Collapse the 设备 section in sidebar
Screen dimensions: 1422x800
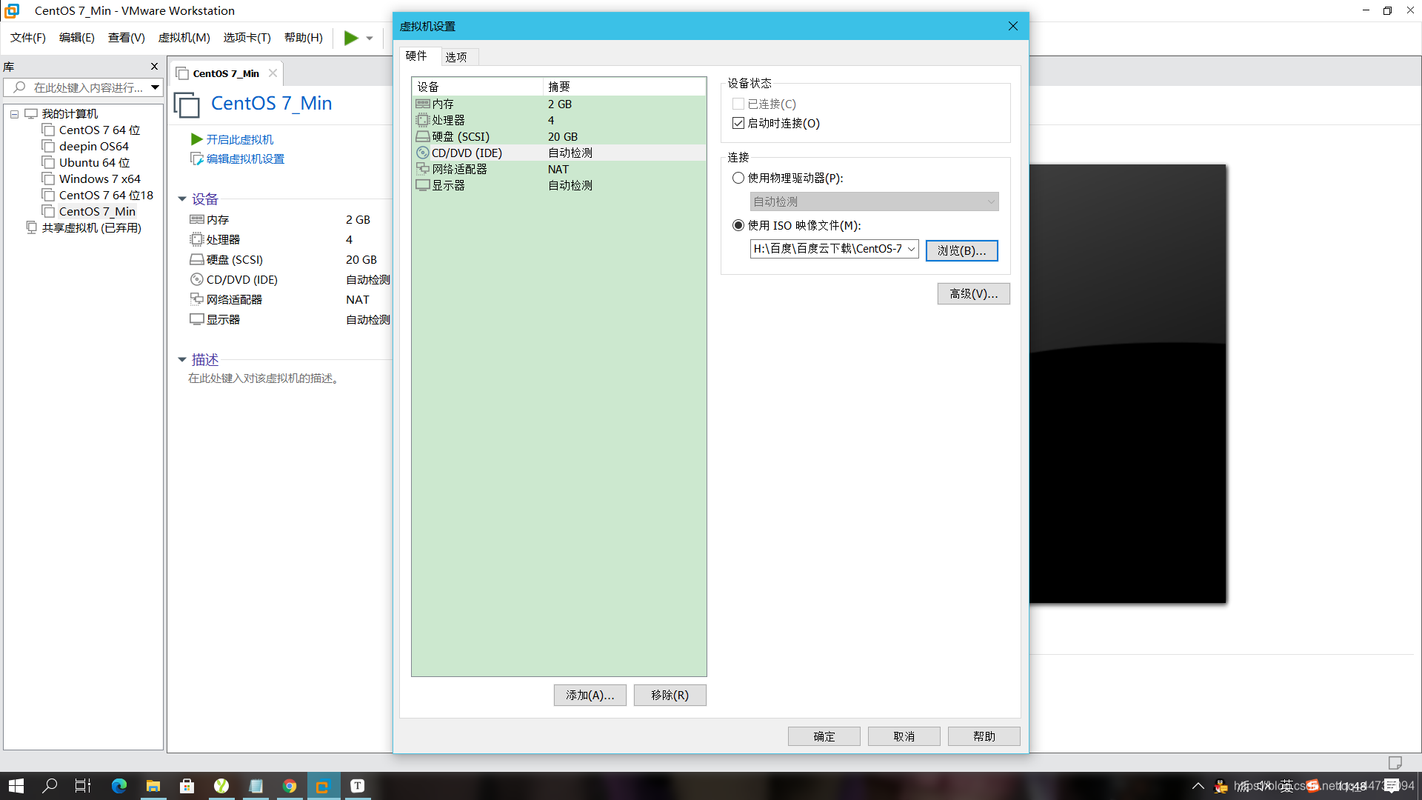click(x=182, y=199)
